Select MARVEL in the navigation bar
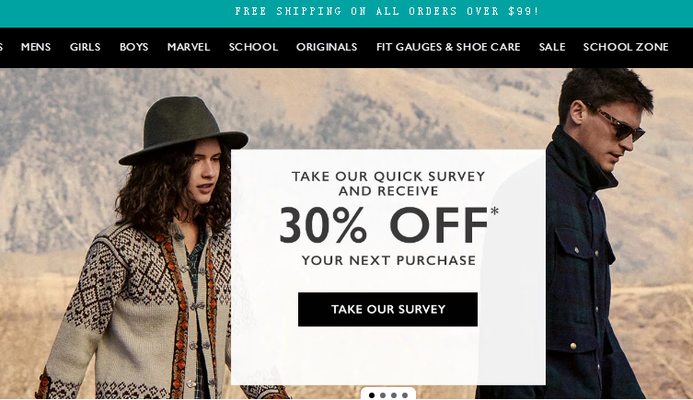Image resolution: width=693 pixels, height=400 pixels. pyautogui.click(x=189, y=47)
